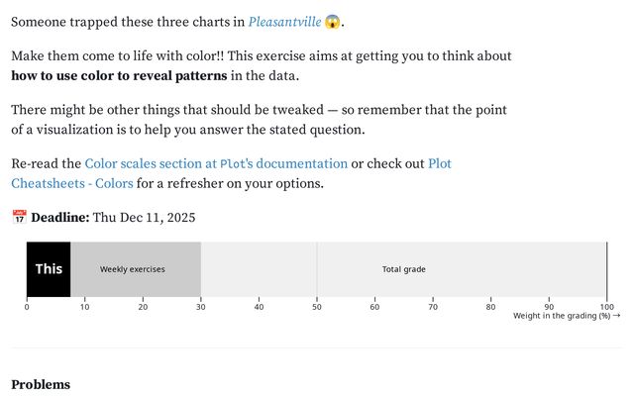This screenshot has width=634, height=396.
Task: Click the bold 'Deadline:' label
Action: (x=60, y=218)
